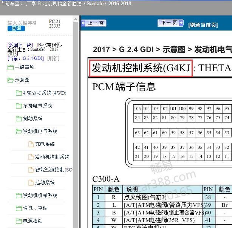Click the open folder icon beside 示意图
Screen dimensions: 232x228
[x=11, y=80]
